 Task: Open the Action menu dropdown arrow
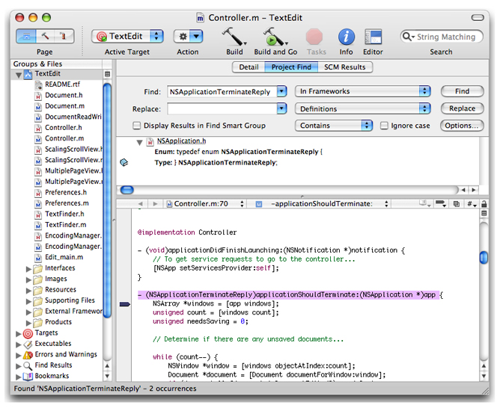[196, 37]
